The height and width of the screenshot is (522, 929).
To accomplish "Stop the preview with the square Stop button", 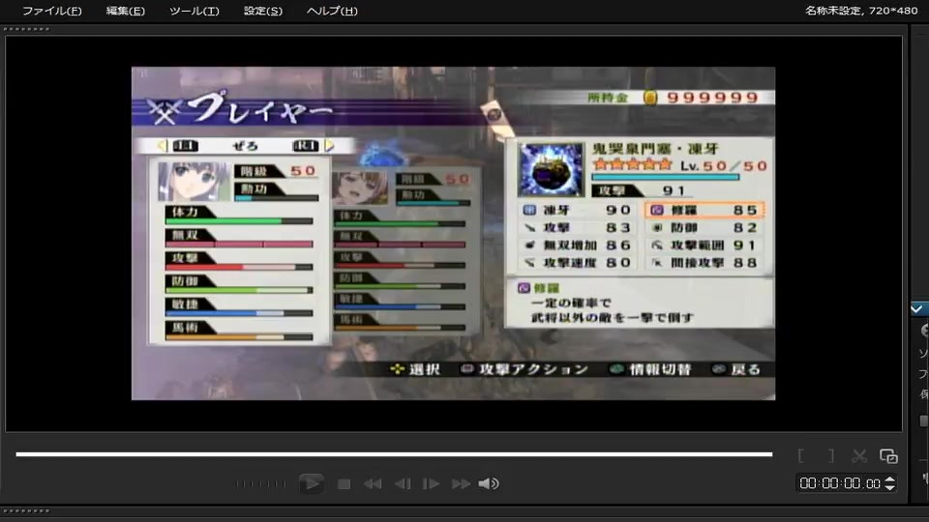I will pos(344,484).
